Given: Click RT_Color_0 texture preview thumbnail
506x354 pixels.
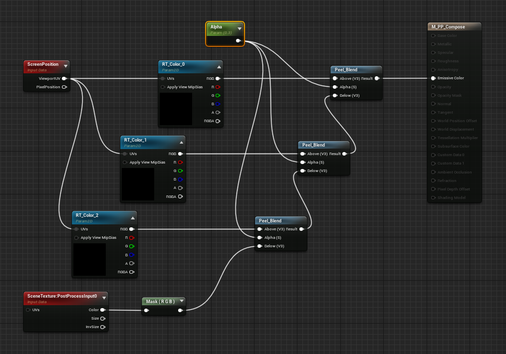Looking at the screenshot, I should coord(176,109).
